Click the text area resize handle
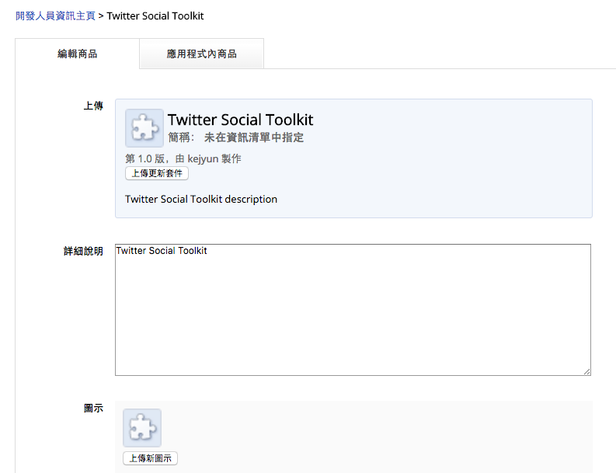Viewport: 616px width, 473px height. click(x=586, y=371)
